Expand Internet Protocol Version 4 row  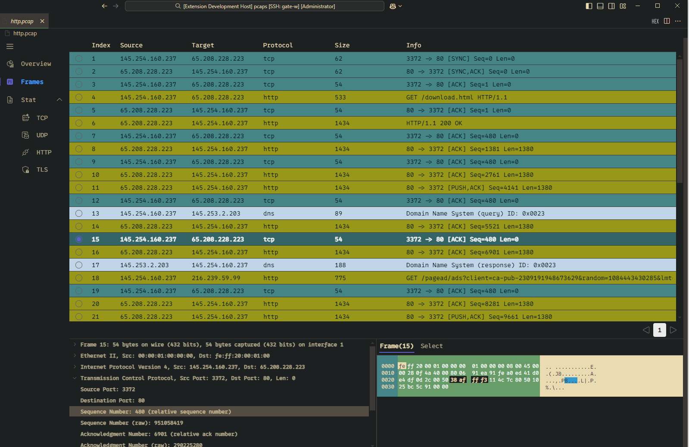click(x=75, y=367)
